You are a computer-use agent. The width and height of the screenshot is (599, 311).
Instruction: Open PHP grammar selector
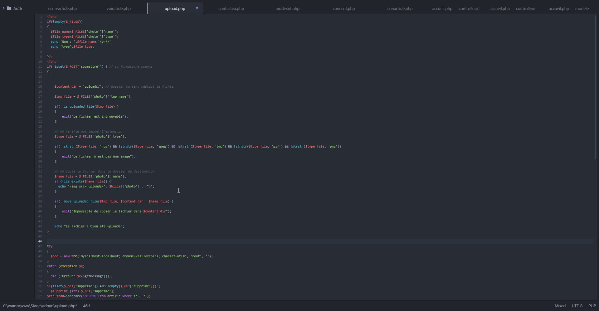tap(592, 306)
